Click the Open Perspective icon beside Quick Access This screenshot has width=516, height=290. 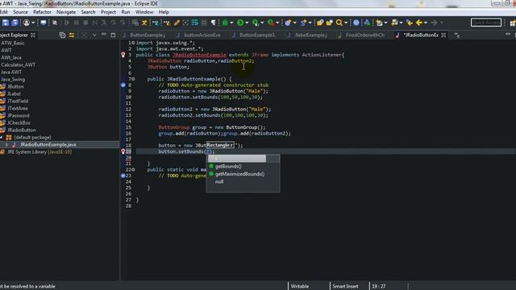tap(513, 23)
